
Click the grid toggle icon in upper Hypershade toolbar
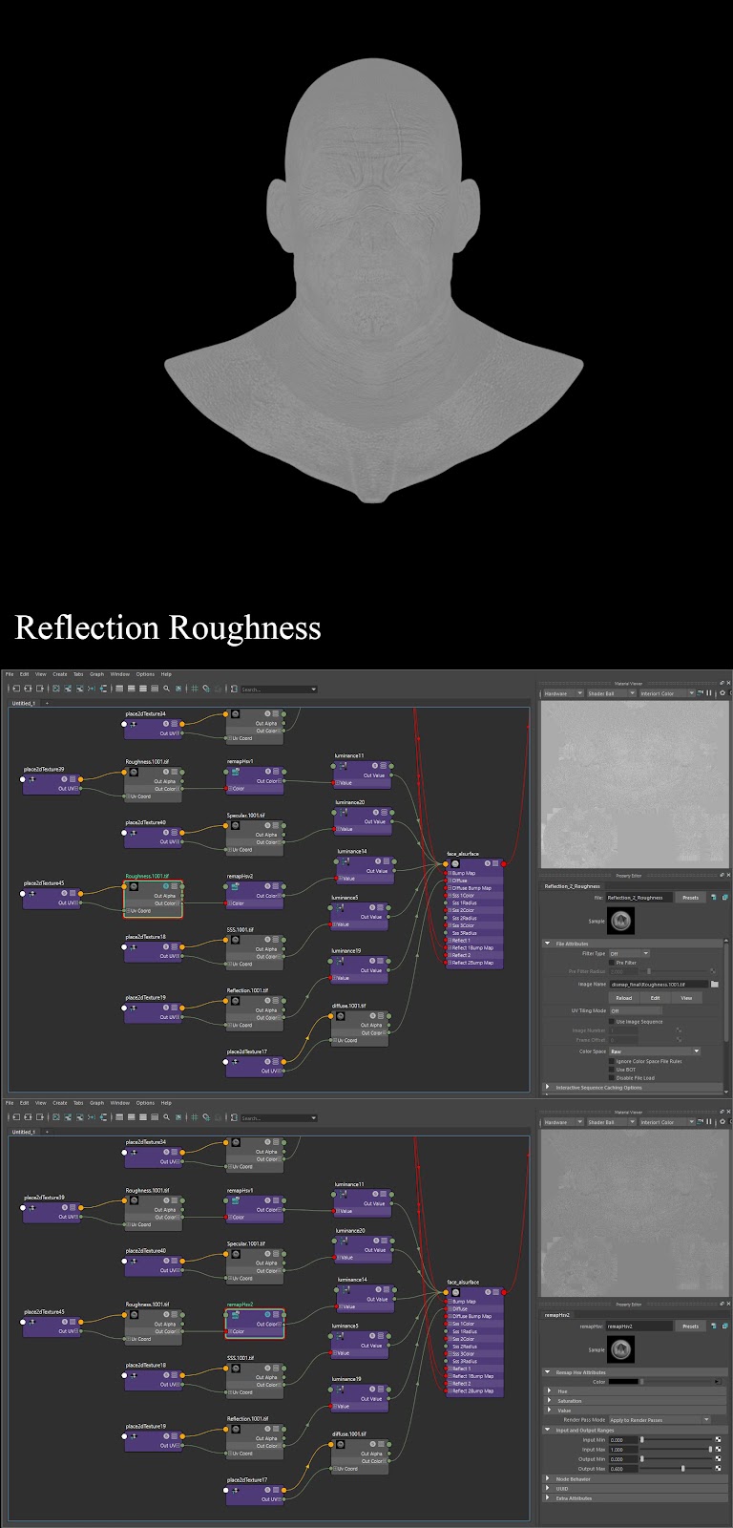[x=194, y=688]
